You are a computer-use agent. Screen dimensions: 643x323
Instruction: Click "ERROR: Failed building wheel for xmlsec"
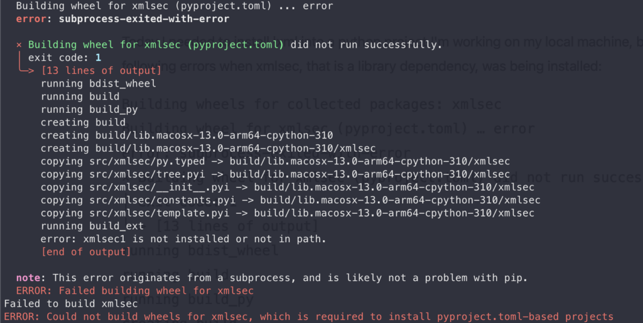[x=134, y=290]
